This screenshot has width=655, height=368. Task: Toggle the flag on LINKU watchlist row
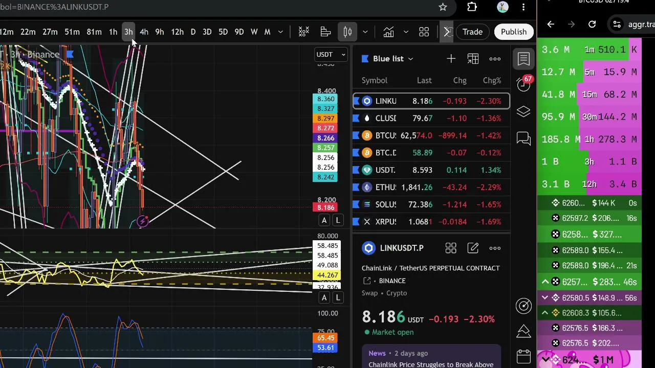coord(357,101)
